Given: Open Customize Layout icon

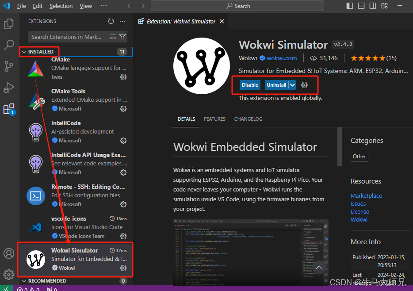Looking at the screenshot, I should (x=384, y=6).
